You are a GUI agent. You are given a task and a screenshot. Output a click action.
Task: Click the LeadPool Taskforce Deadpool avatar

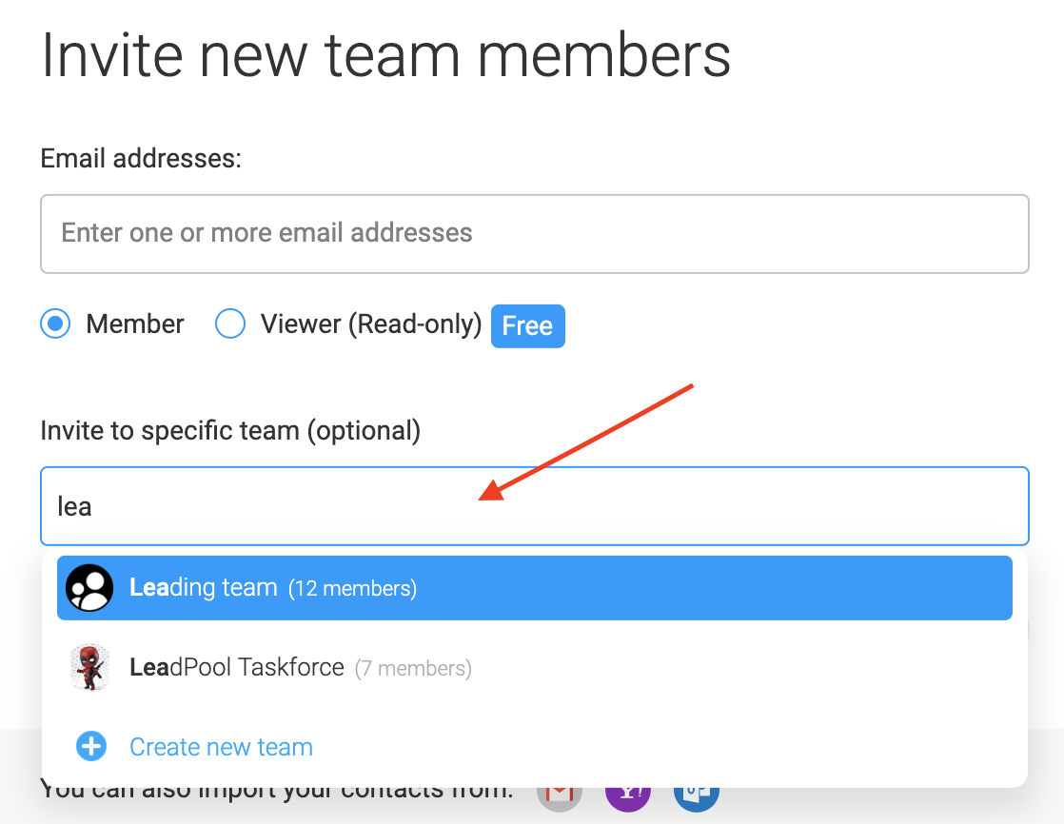pos(89,667)
